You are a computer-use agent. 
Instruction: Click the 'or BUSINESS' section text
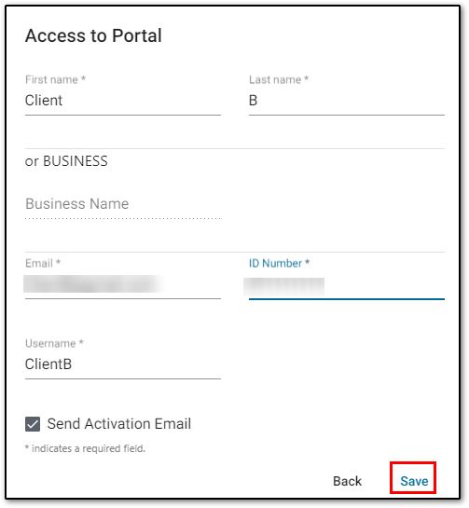point(66,161)
